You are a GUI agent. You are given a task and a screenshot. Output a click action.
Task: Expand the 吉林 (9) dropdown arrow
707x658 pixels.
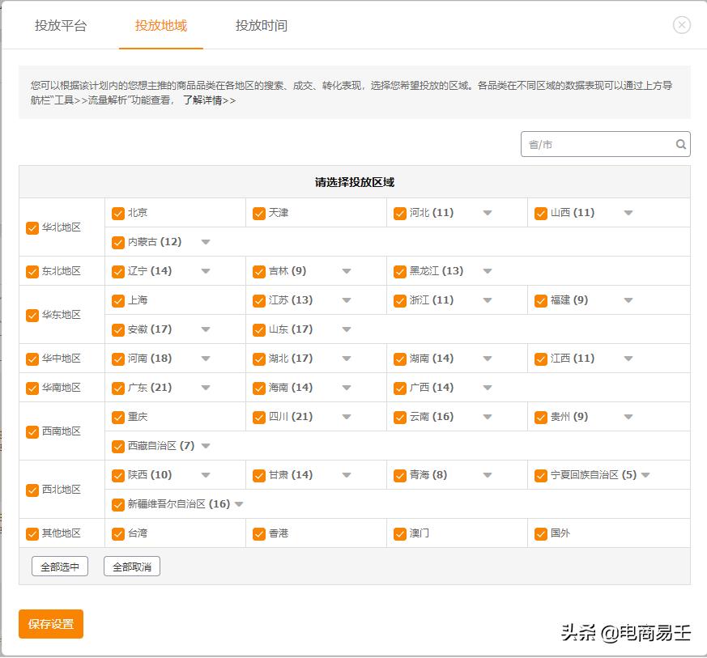click(347, 271)
